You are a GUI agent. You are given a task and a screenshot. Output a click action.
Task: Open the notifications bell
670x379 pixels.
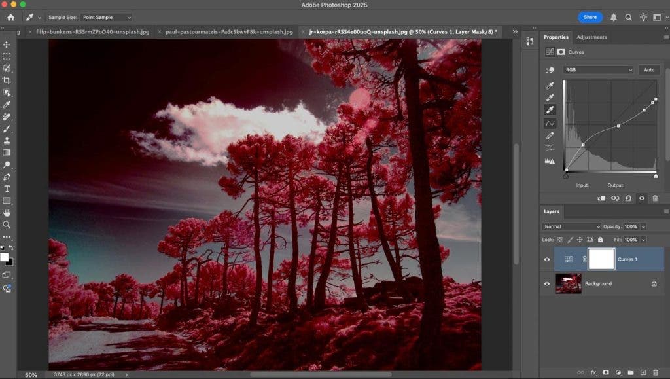614,18
